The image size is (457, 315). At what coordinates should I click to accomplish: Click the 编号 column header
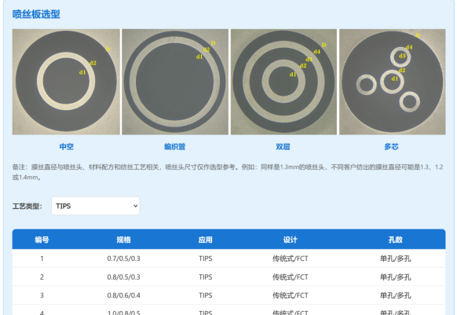42,240
